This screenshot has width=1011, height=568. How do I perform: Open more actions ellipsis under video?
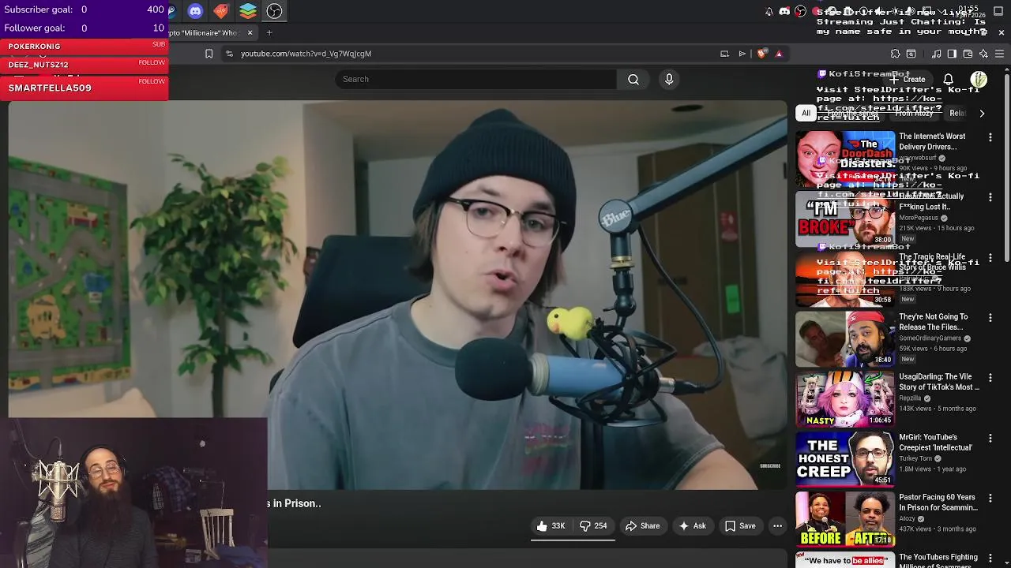[x=778, y=525]
